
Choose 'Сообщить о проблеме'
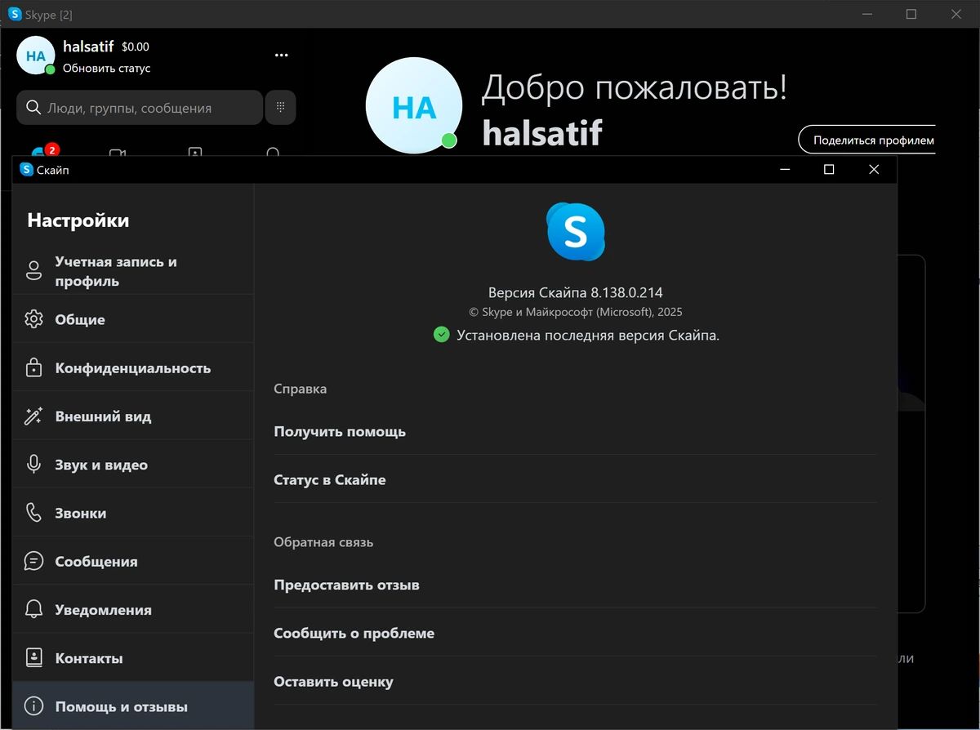(x=575, y=633)
